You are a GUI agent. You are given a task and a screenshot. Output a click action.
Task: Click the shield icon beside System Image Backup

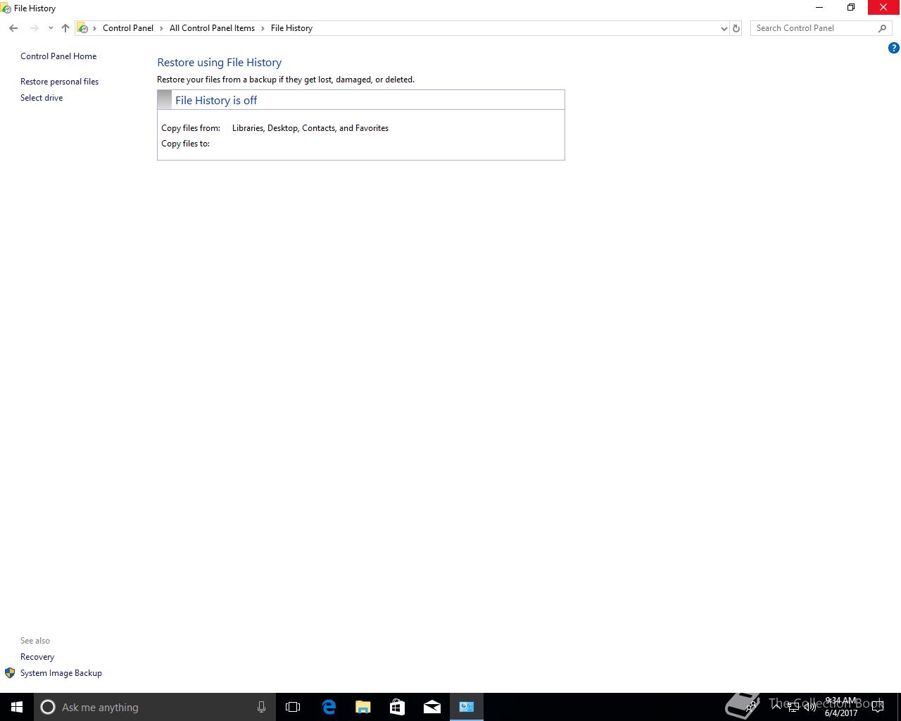(10, 673)
